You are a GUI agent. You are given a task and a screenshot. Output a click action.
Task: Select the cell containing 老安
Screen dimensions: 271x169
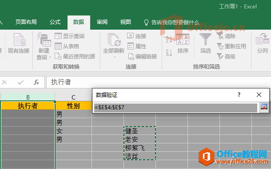point(140,139)
